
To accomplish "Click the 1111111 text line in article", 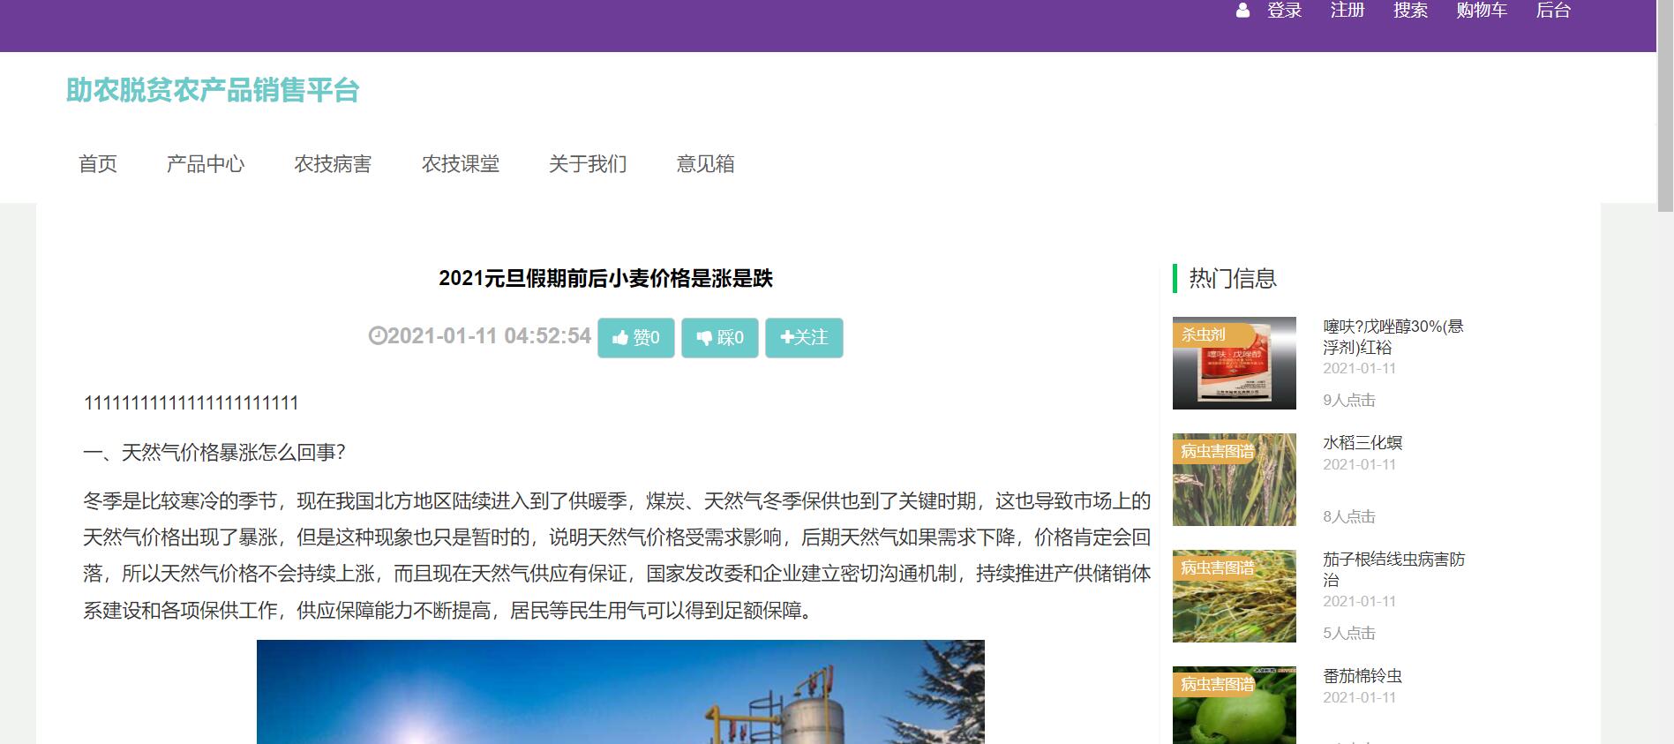I will point(191,403).
